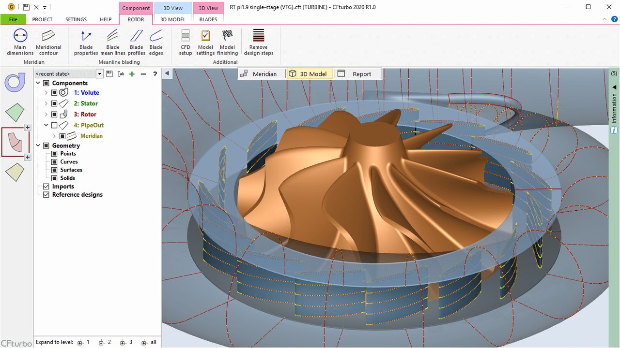The image size is (620, 348).
Task: Toggle visibility checkbox for 2: Stator
Action: (54, 103)
